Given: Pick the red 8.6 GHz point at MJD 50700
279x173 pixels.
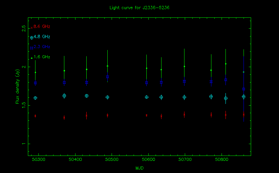Looking at the screenshot, I should [x=184, y=115].
